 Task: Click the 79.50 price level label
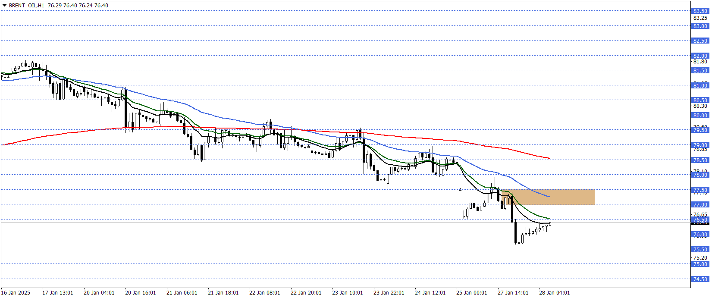point(700,130)
